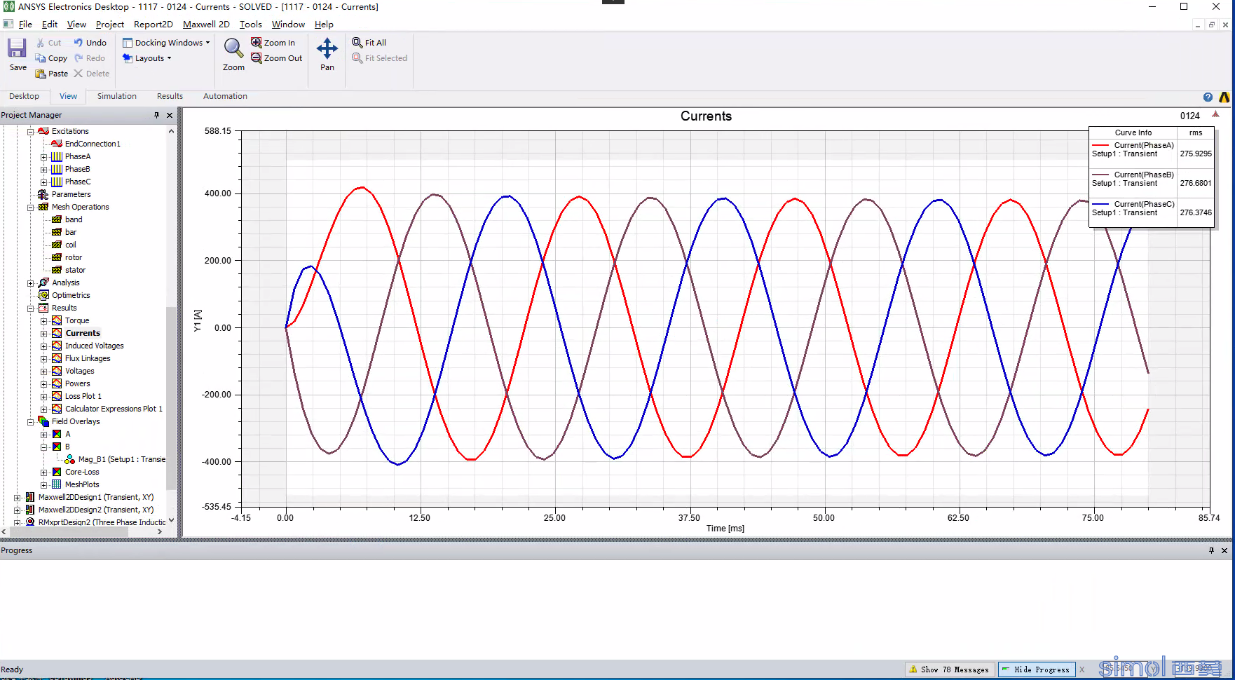Click the Fit Selected icon
The image size is (1235, 680).
(x=357, y=58)
